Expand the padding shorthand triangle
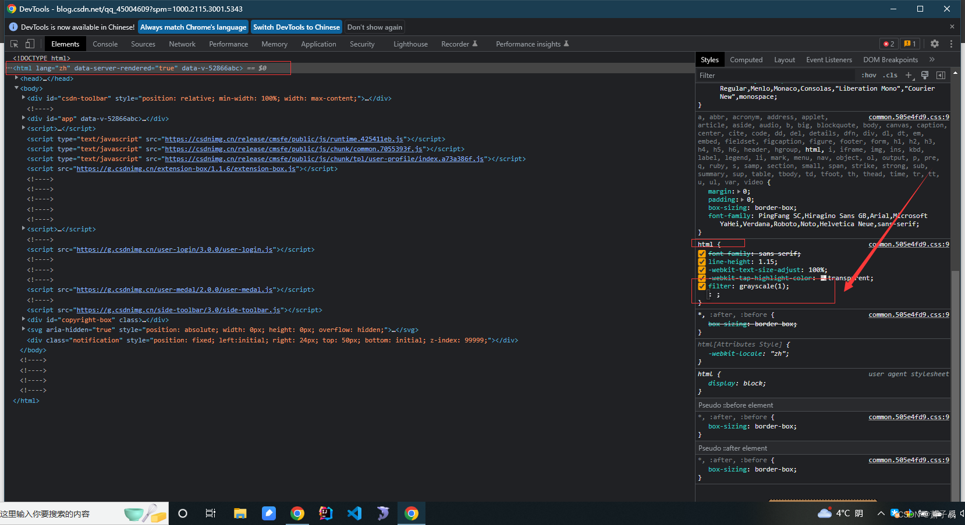965x525 pixels. (743, 199)
